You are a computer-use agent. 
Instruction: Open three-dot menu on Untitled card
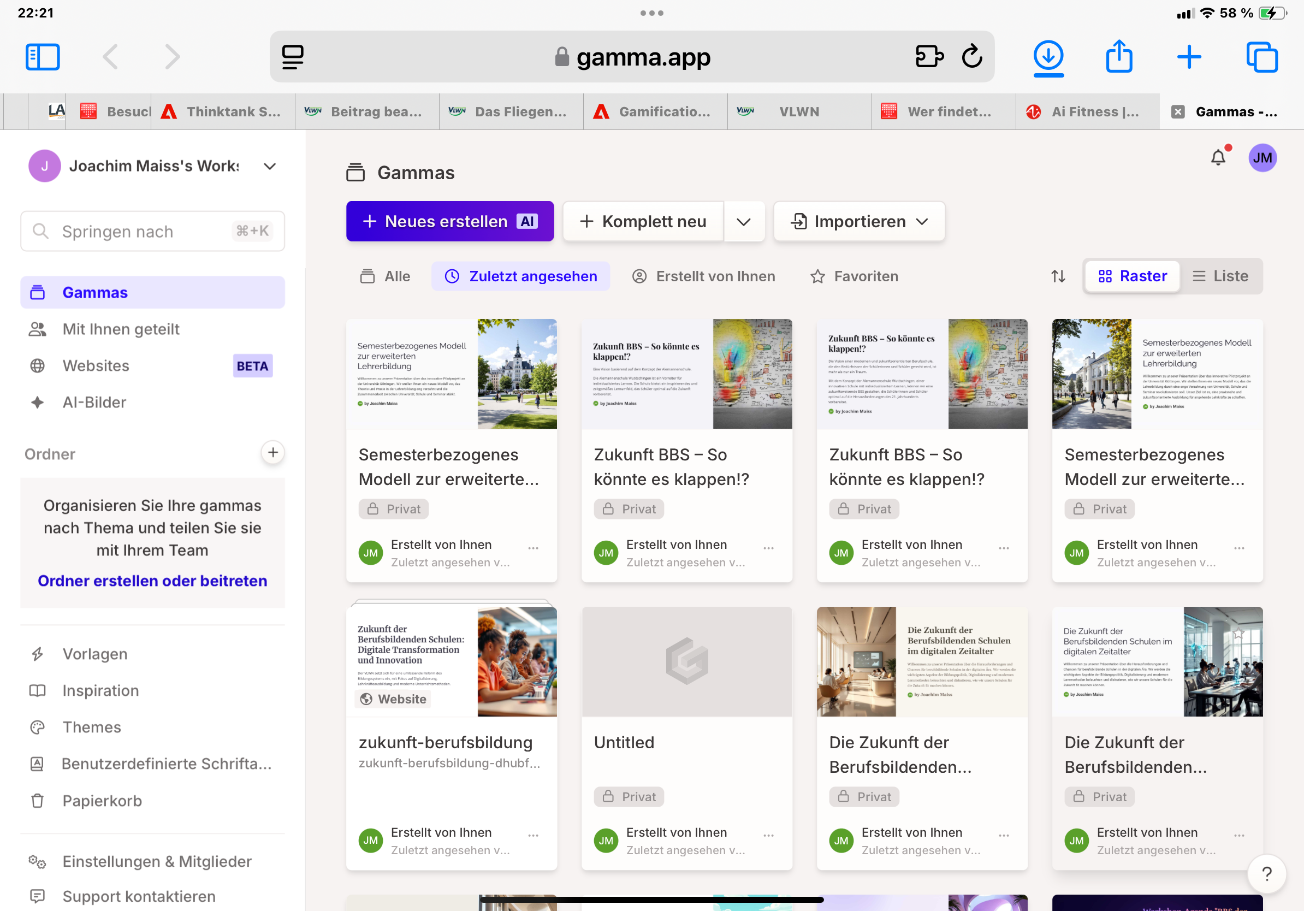click(x=768, y=836)
